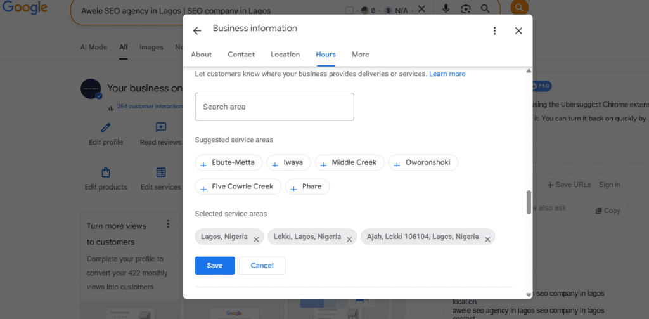Add Middle Creek suggested service area
This screenshot has height=319, width=649.
pyautogui.click(x=349, y=162)
